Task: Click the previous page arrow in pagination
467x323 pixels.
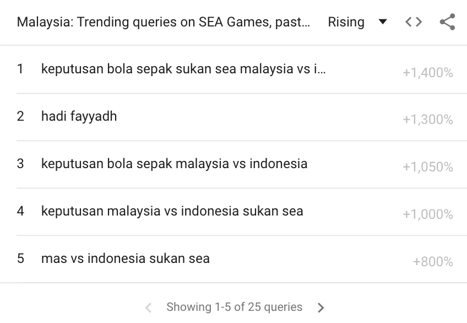Action: pos(148,307)
